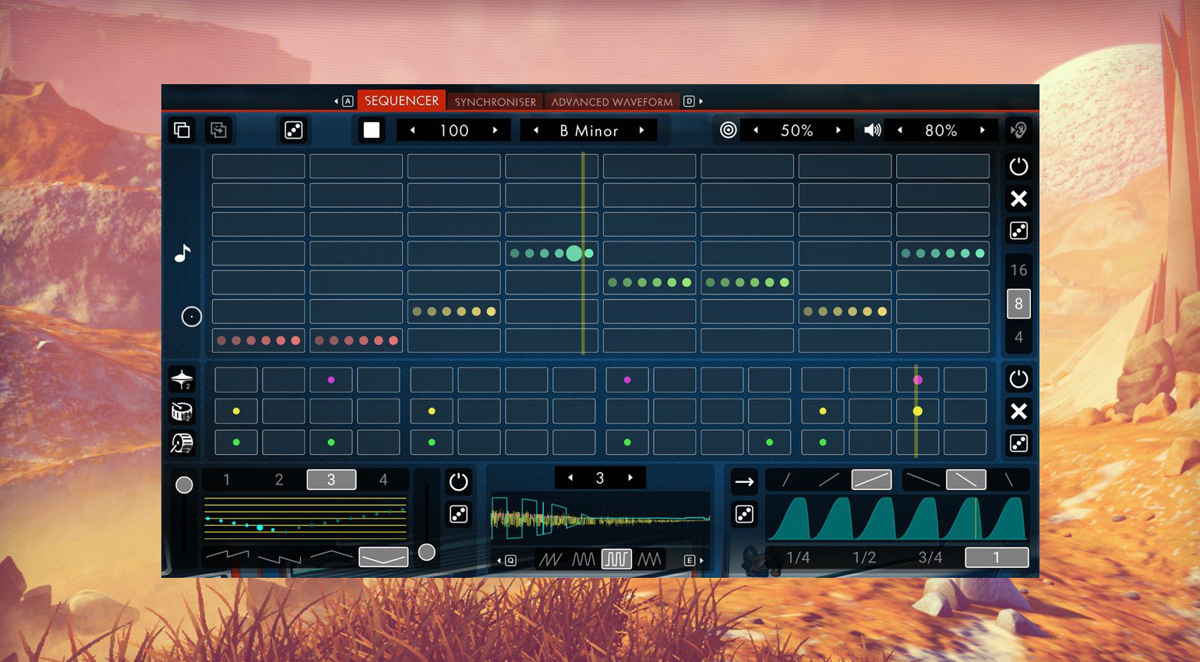
Task: Click the speaker volume icon
Action: click(873, 130)
